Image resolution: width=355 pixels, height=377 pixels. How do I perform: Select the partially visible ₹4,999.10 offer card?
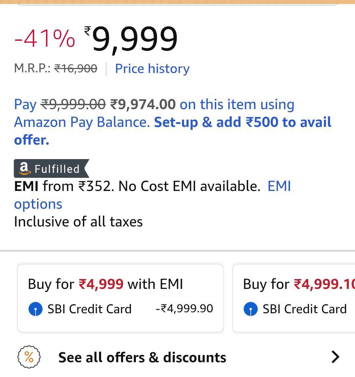pos(293,298)
